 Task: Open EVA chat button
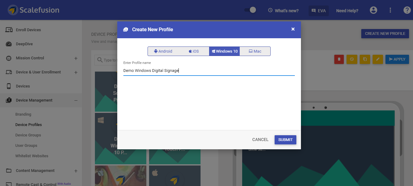coord(318,11)
